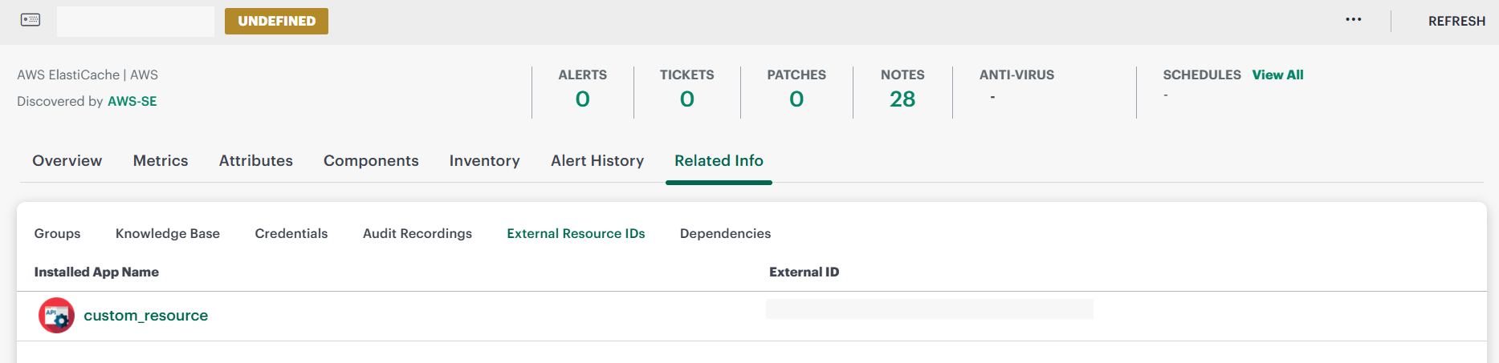Open the Dependencies sub-tab

(725, 233)
